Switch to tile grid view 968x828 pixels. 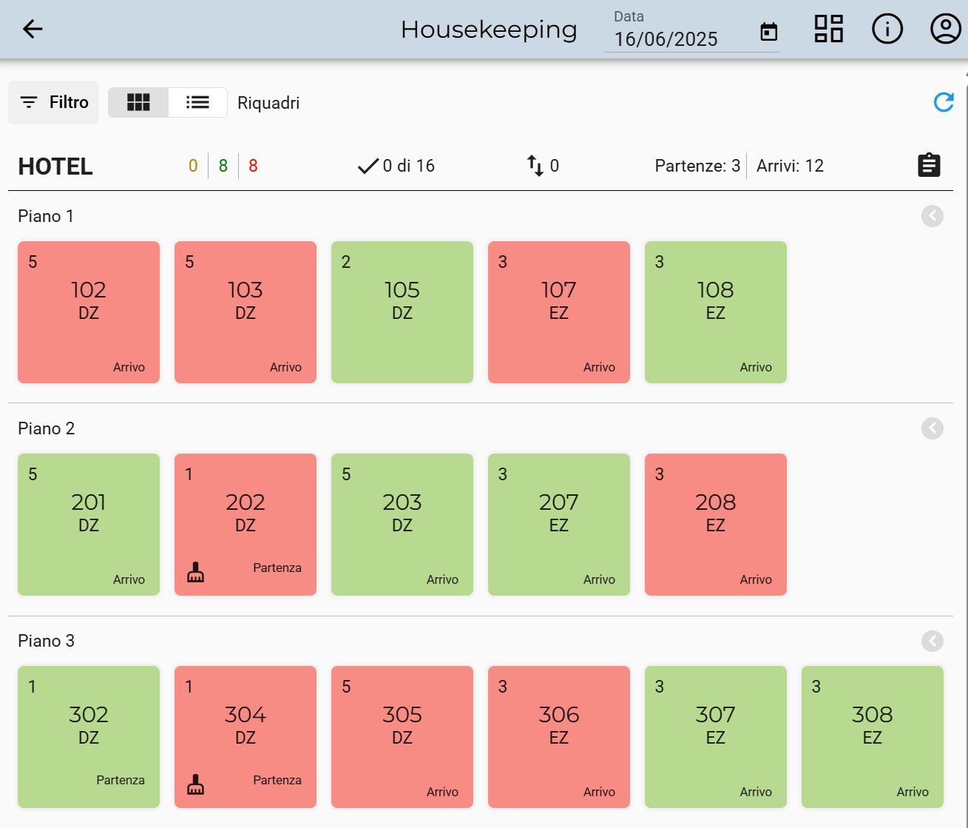pyautogui.click(x=138, y=102)
